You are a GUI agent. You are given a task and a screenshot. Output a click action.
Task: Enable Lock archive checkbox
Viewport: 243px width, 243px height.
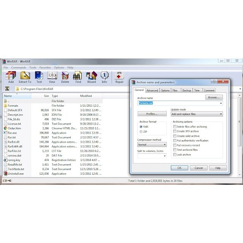click(x=175, y=155)
